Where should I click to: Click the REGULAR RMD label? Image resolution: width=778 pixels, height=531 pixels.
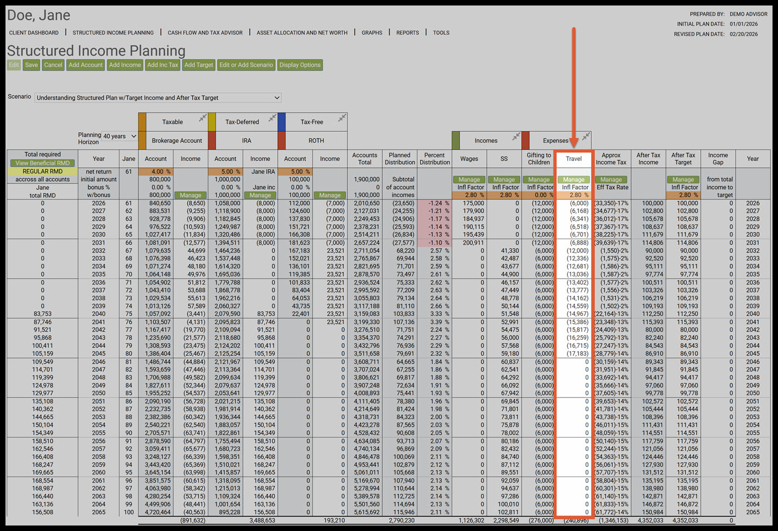pyautogui.click(x=43, y=172)
